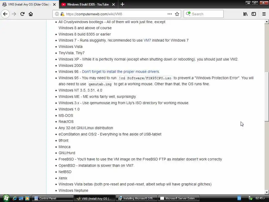Click the Xenix list item
The width and height of the screenshot is (269, 202).
[63, 178]
